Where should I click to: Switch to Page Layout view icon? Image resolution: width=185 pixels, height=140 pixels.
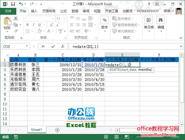(x=116, y=137)
